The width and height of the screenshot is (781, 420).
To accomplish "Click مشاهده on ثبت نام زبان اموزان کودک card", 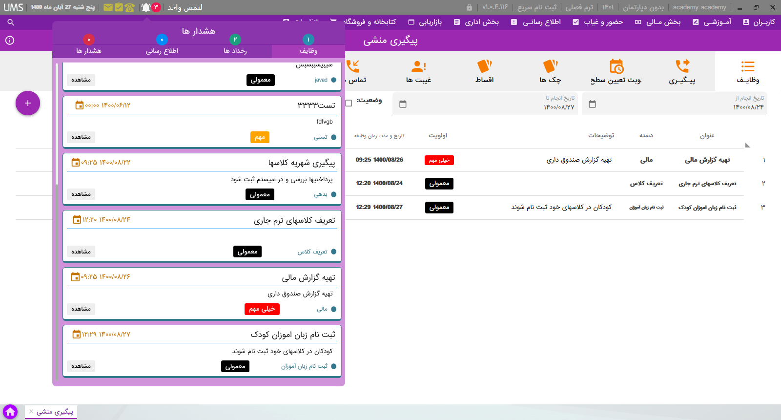I will (x=81, y=366).
